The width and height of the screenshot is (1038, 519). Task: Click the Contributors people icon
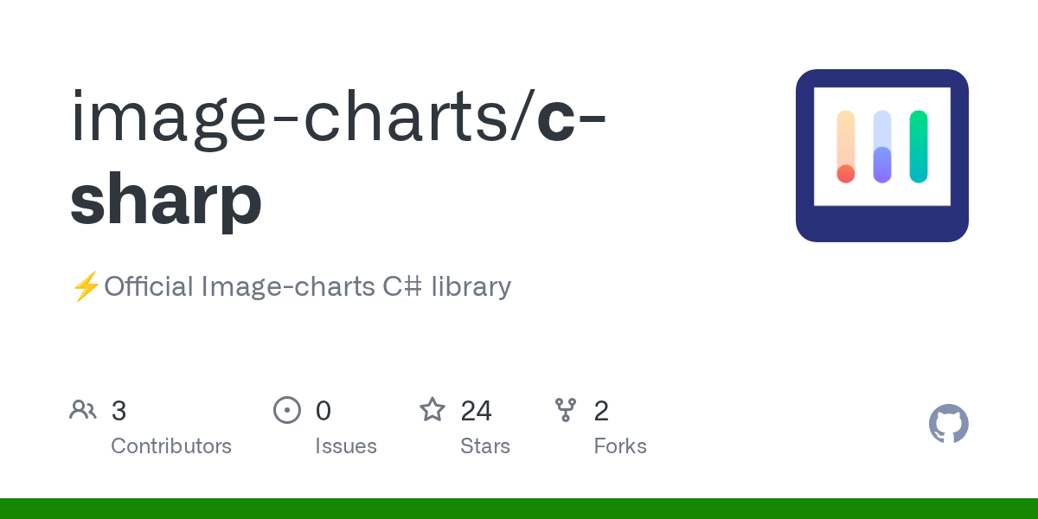83,410
